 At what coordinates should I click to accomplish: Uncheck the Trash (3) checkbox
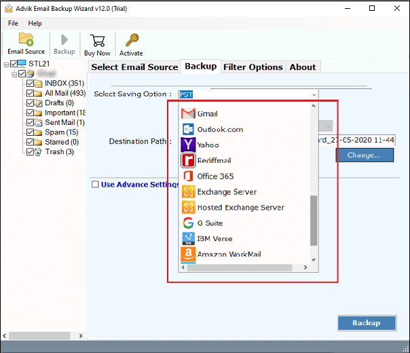[x=30, y=152]
